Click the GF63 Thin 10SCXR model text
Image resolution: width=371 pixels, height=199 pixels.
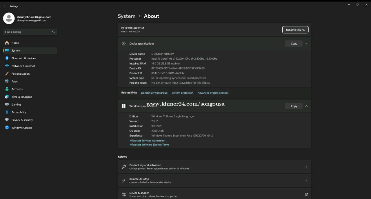[131, 32]
